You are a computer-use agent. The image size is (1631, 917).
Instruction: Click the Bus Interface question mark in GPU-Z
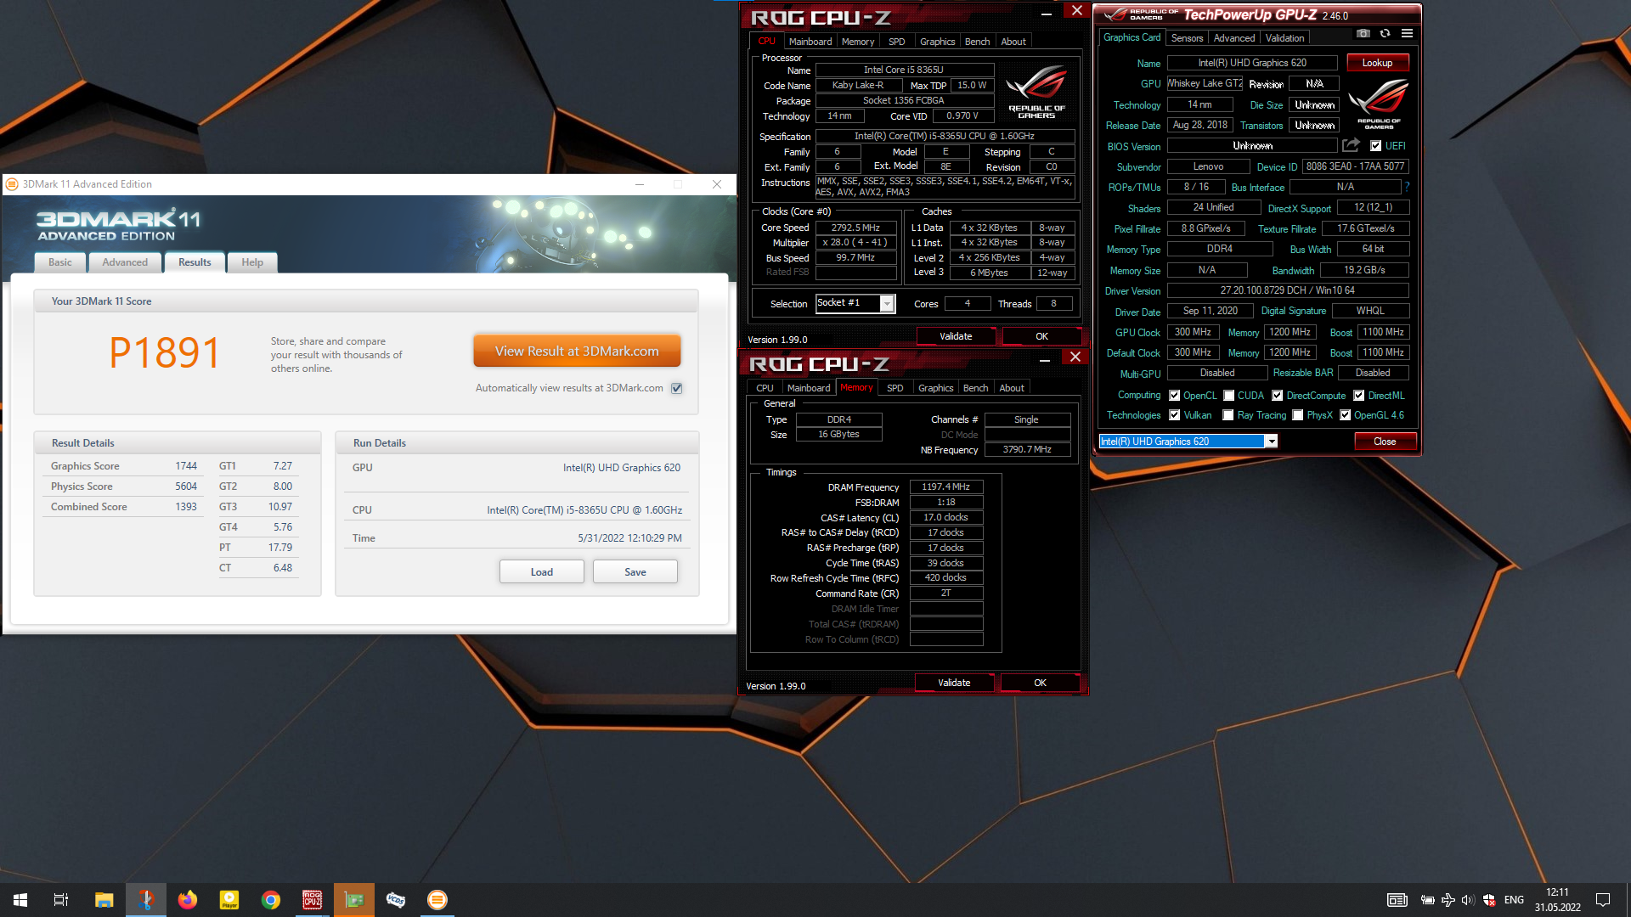[x=1407, y=187]
